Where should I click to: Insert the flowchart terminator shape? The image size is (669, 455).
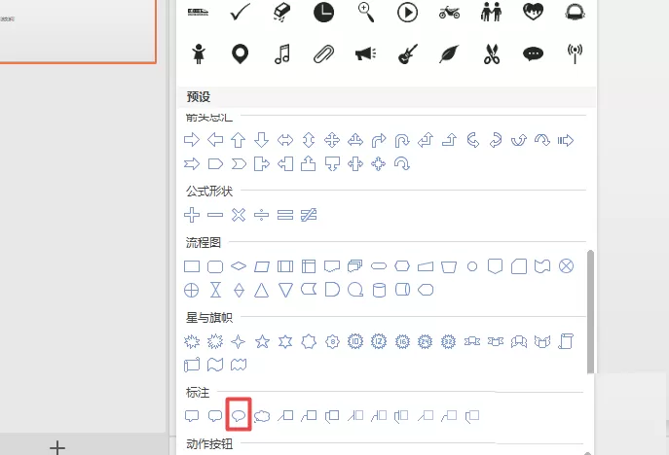tap(379, 266)
